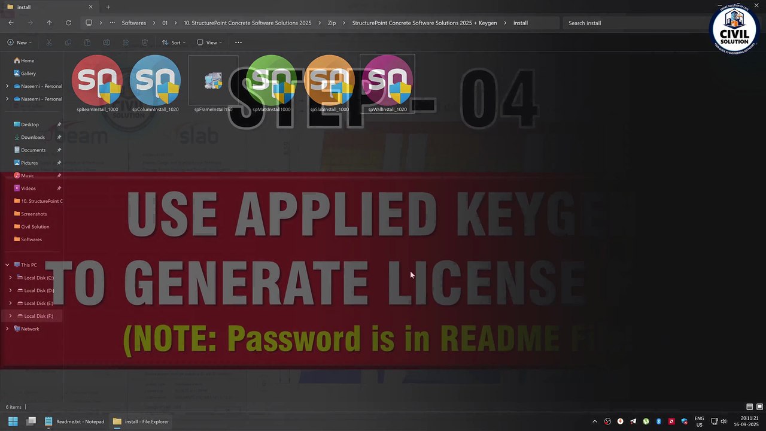Open the Downloads quick access folder

tap(32, 137)
